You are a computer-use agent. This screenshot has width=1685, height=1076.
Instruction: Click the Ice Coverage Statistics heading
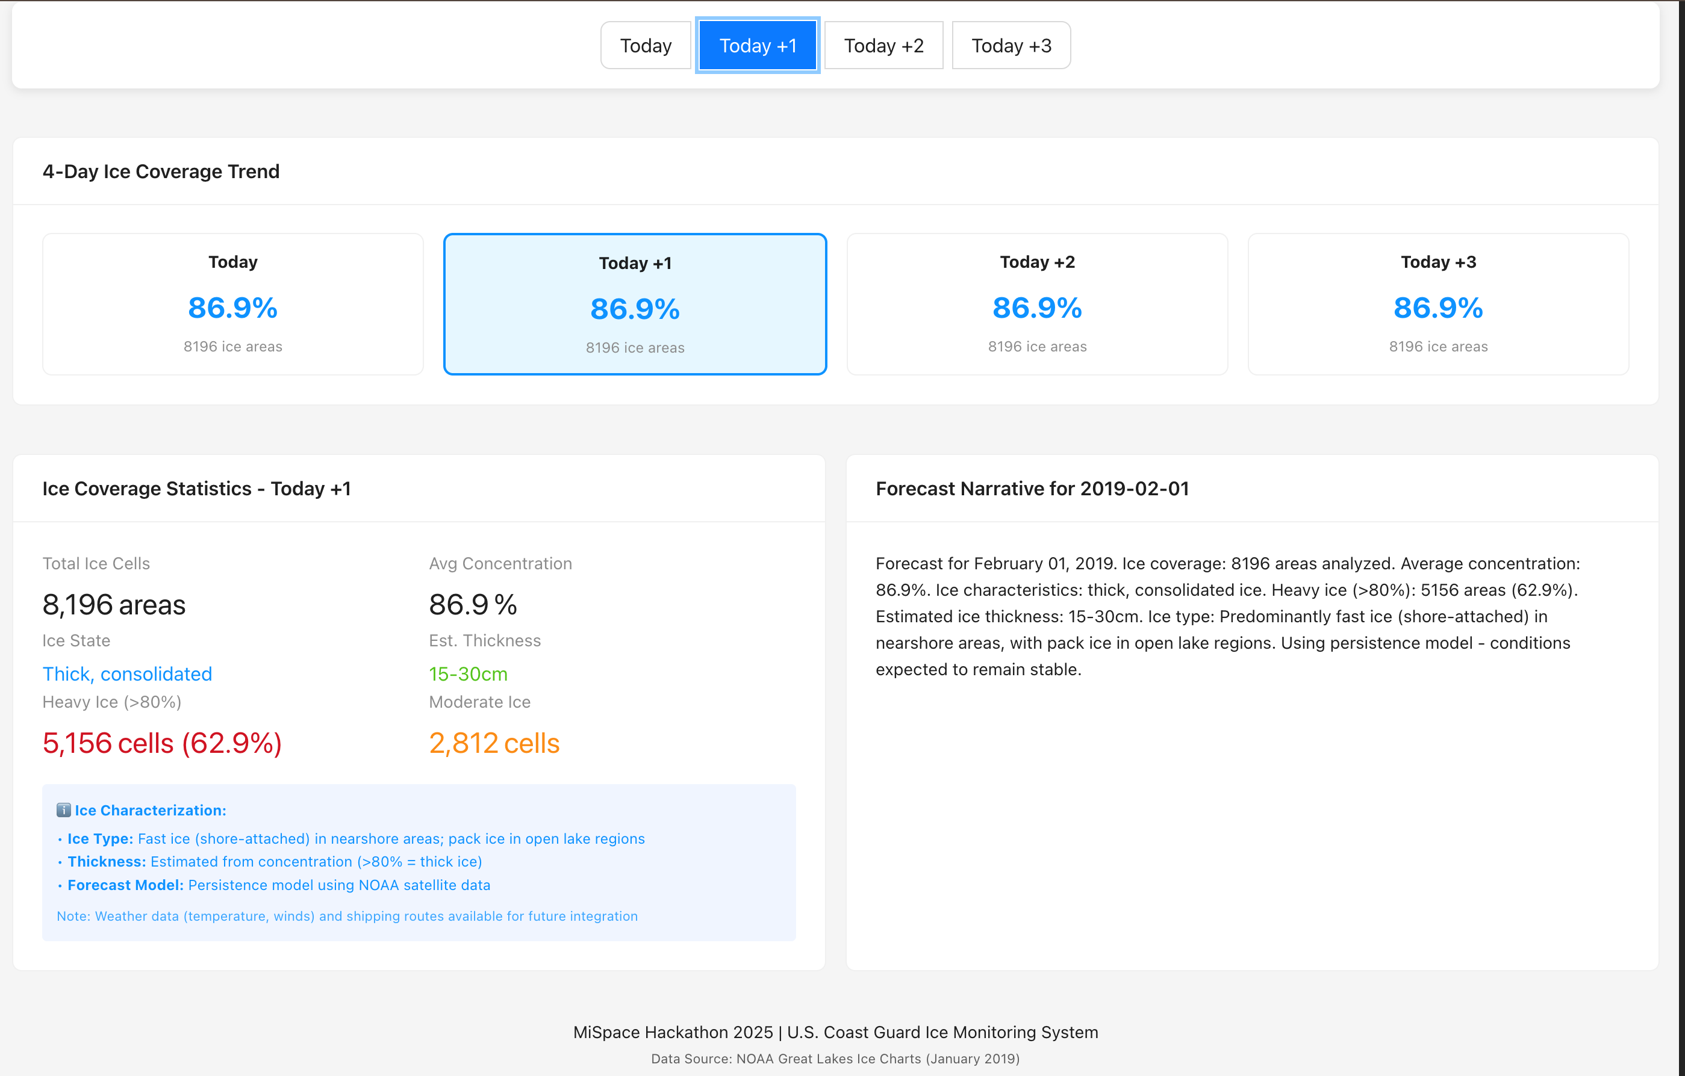(197, 489)
